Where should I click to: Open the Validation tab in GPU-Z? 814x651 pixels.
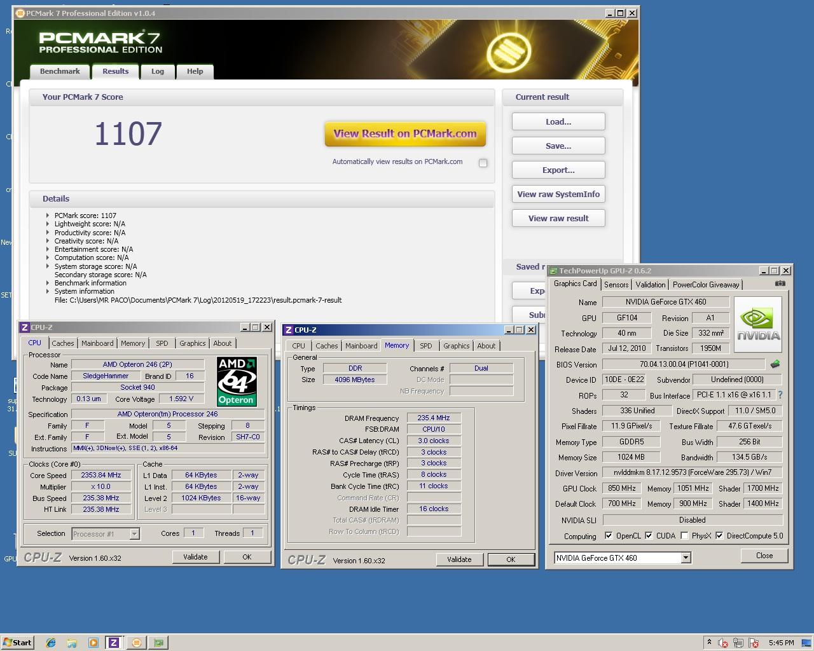[x=651, y=285]
